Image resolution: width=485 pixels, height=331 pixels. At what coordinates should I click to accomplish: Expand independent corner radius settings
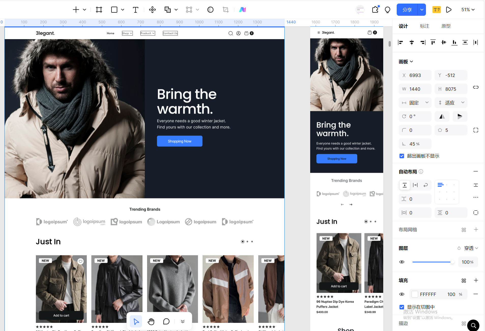[x=476, y=130]
